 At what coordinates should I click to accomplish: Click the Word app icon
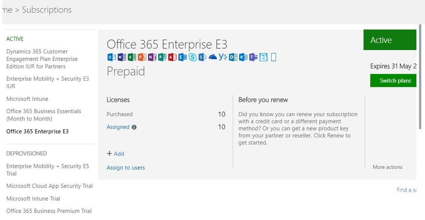click(122, 57)
